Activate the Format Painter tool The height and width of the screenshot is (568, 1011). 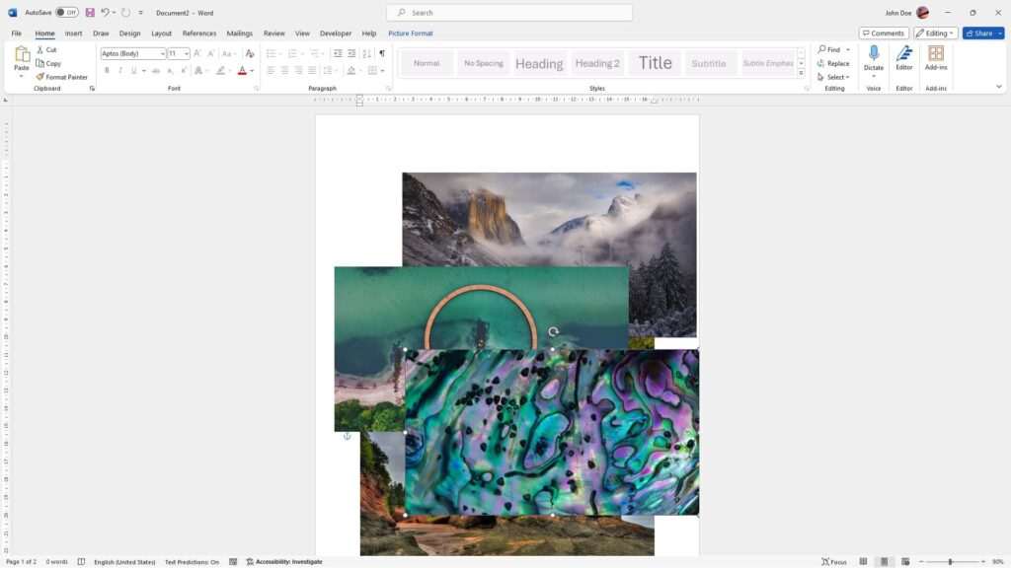[61, 76]
